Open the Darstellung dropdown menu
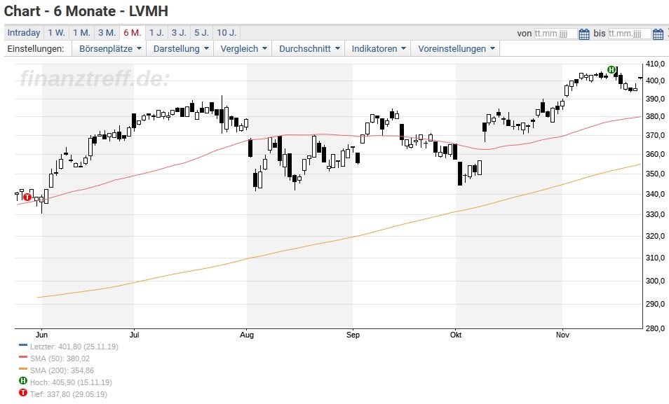The height and width of the screenshot is (404, 669). click(x=181, y=48)
